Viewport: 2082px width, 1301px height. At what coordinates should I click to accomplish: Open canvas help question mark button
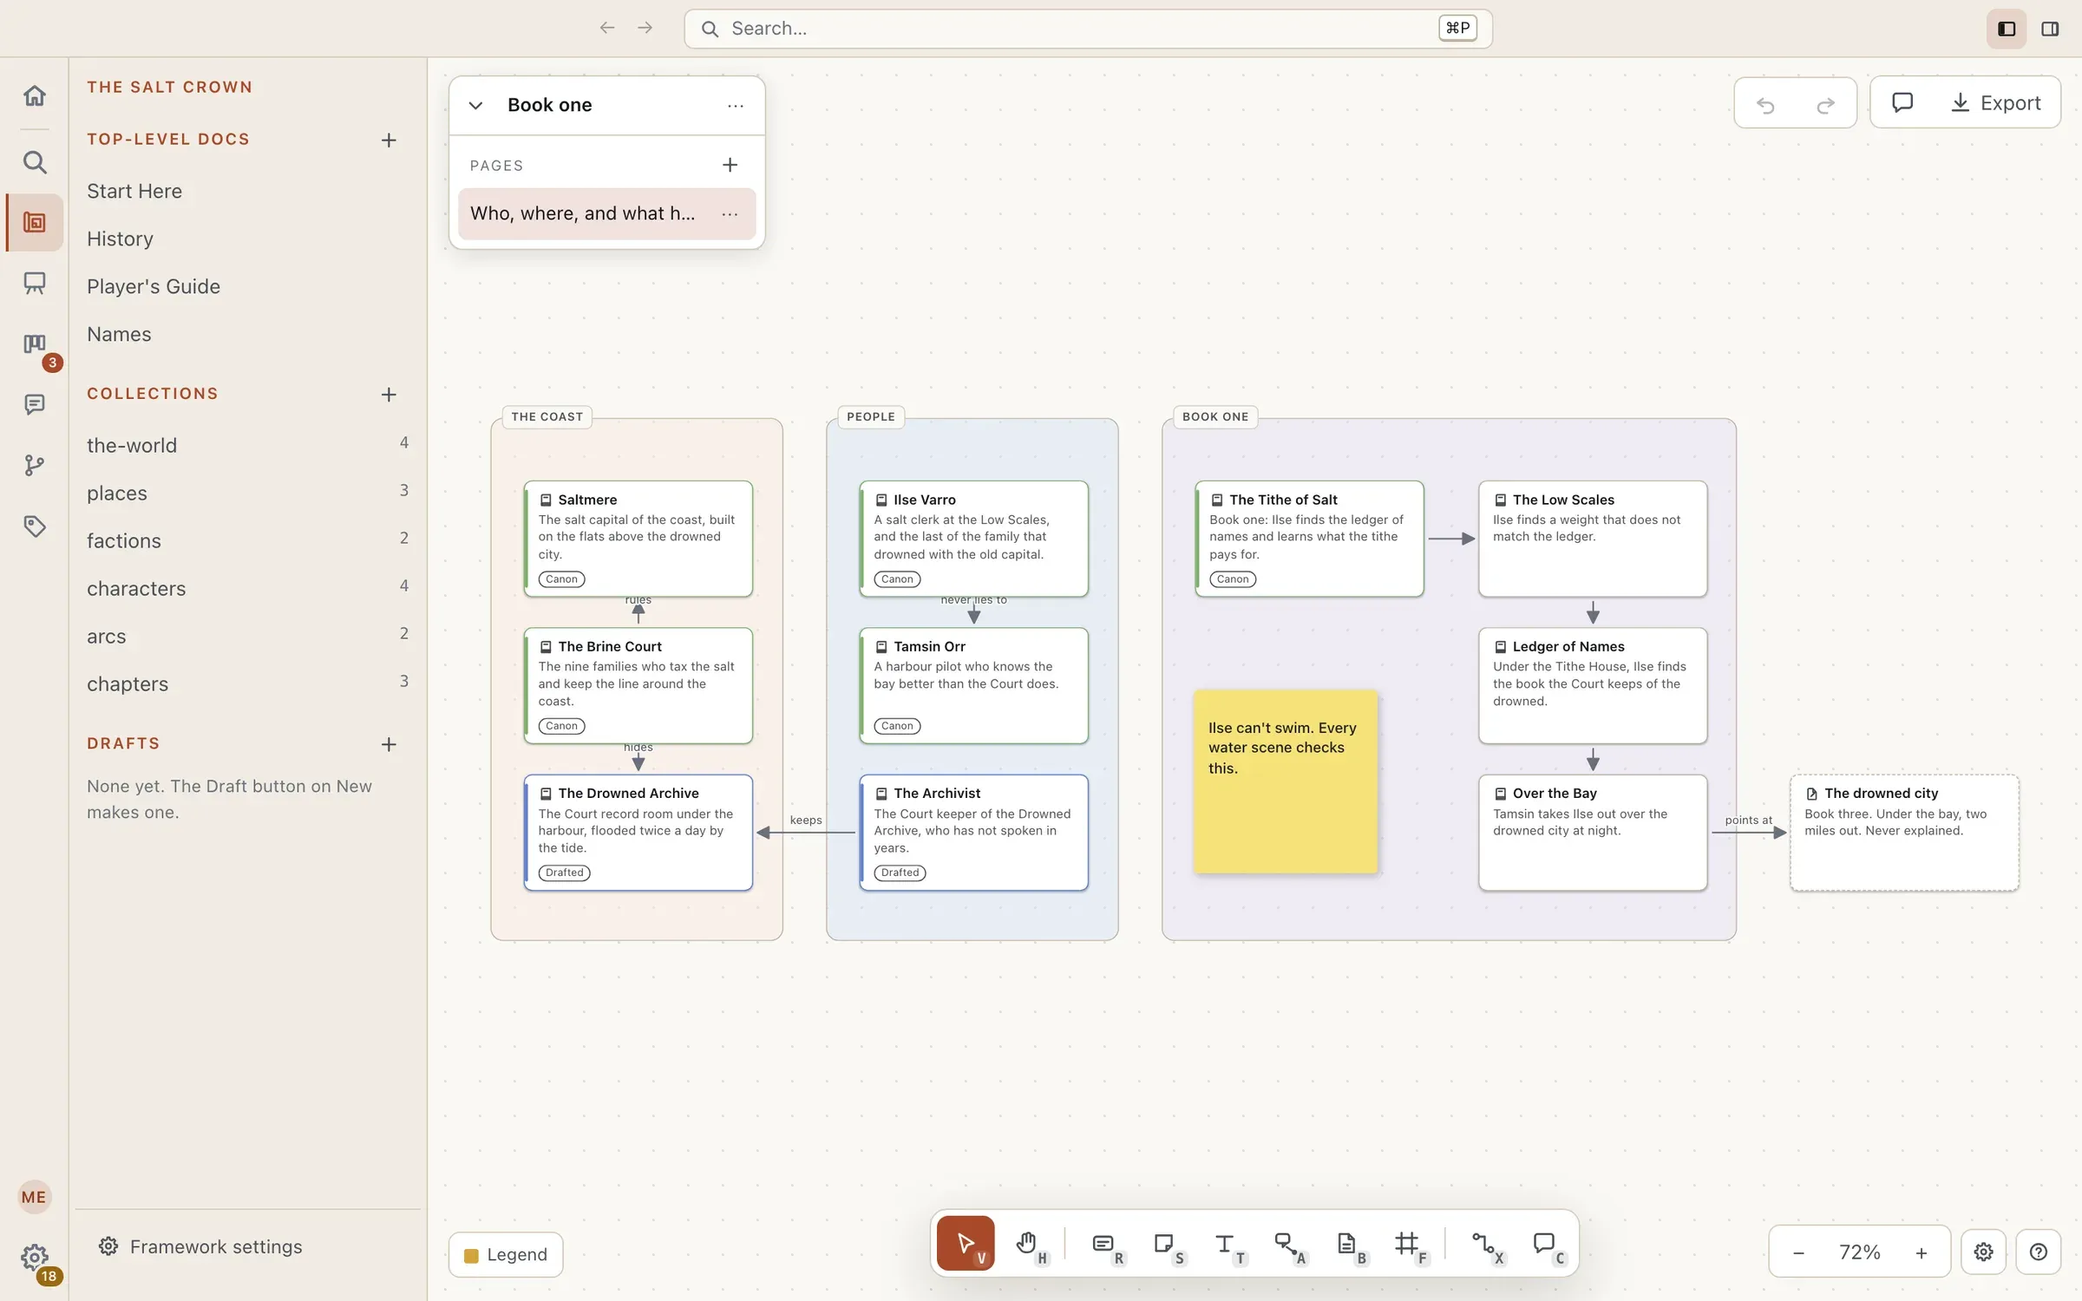[x=2039, y=1252]
